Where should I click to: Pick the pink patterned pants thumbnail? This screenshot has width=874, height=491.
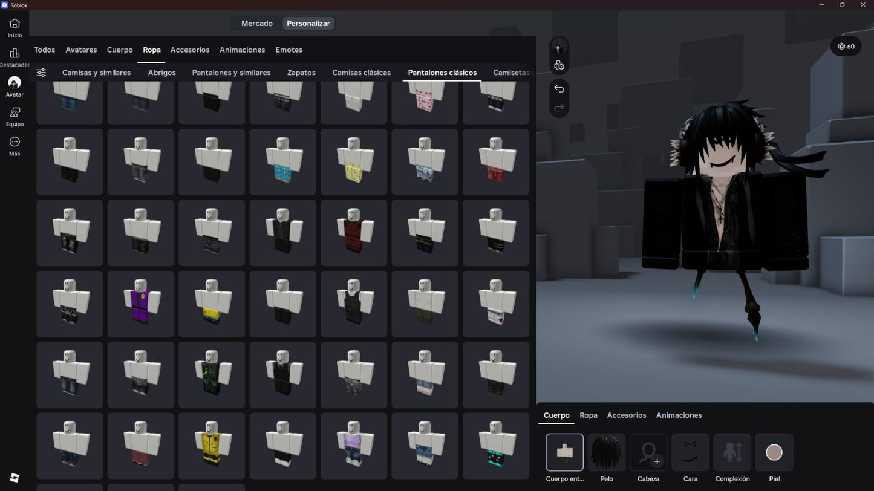(x=425, y=102)
